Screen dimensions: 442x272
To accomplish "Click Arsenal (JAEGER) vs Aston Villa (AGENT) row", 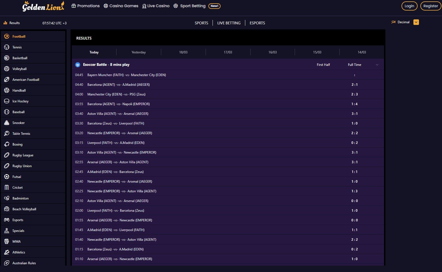I will click(x=228, y=162).
